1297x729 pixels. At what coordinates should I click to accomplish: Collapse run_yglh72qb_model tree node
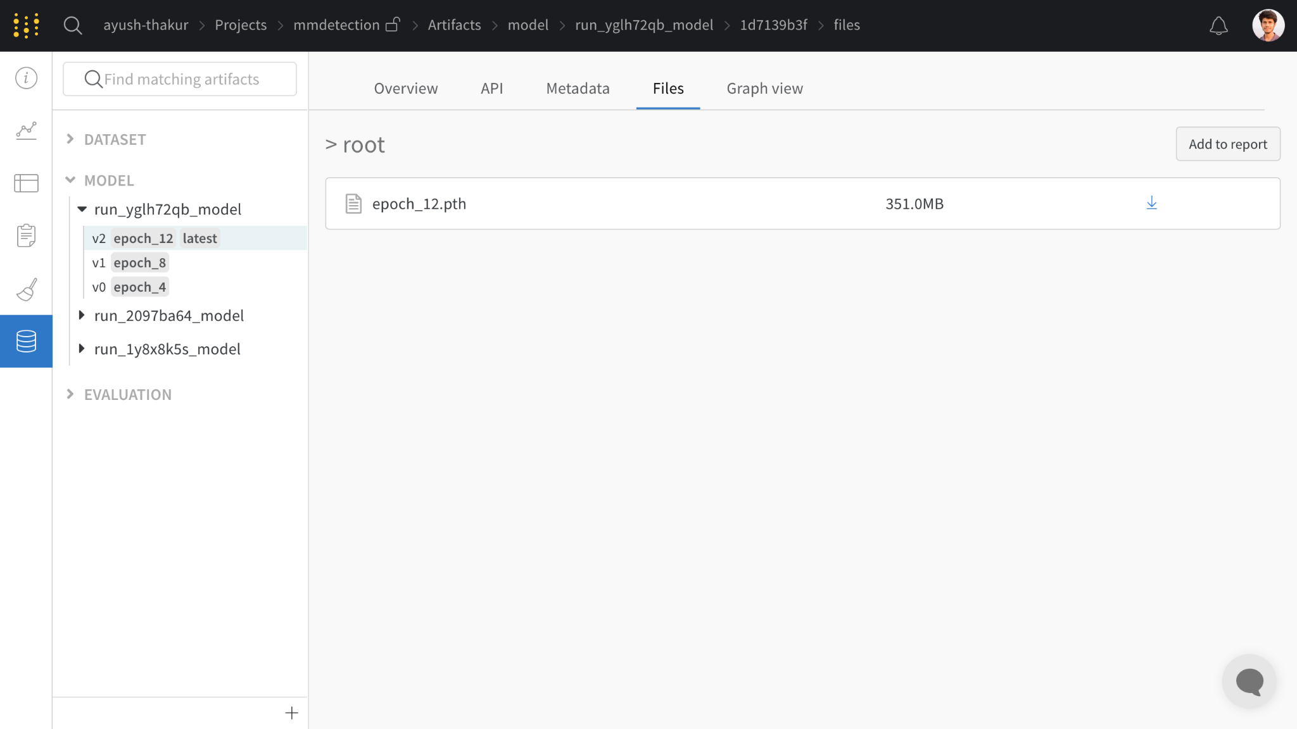(x=82, y=209)
